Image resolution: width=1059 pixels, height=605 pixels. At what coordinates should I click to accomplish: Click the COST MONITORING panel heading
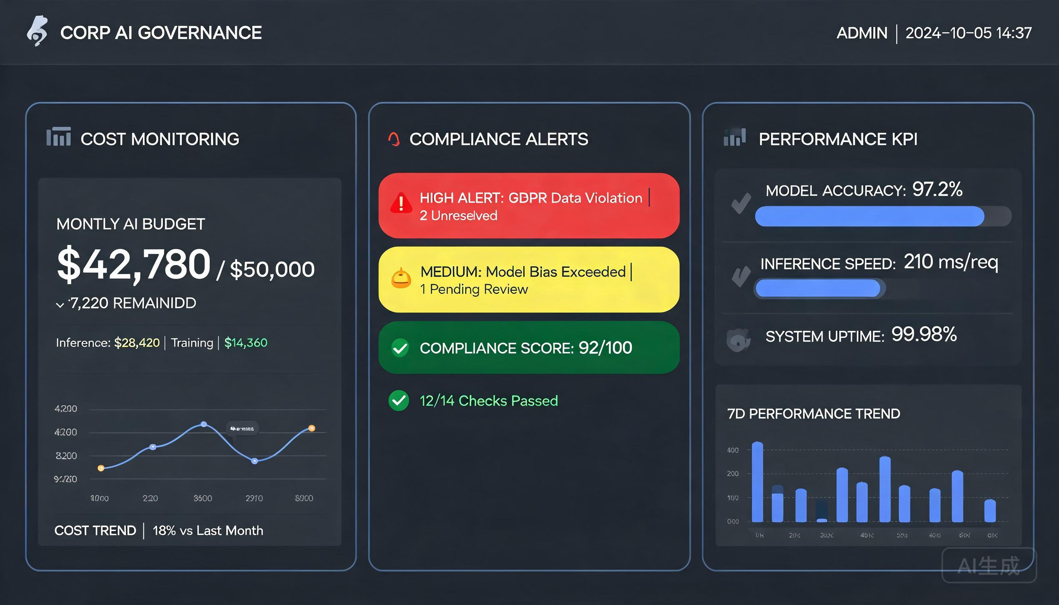tap(160, 139)
